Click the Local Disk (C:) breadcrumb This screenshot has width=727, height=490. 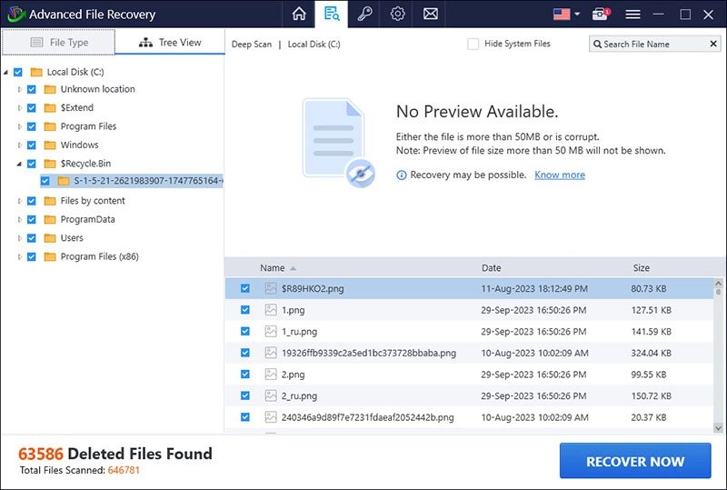coord(314,44)
